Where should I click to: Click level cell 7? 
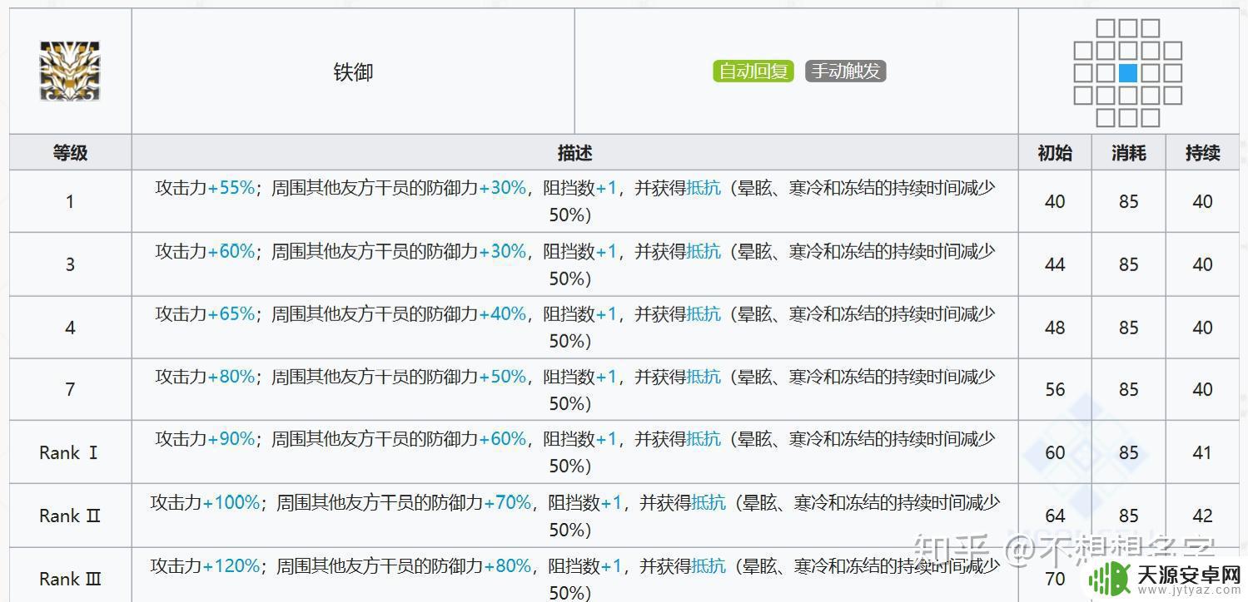pyautogui.click(x=70, y=389)
